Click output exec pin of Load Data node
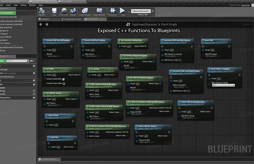254x164 pixels. pyautogui.click(x=75, y=143)
